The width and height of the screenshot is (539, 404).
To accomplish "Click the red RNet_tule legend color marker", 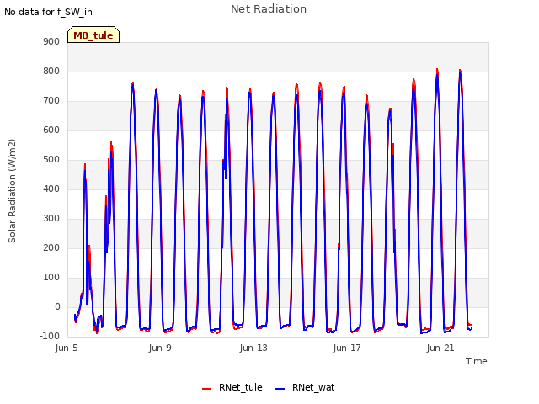I will 206,389.
